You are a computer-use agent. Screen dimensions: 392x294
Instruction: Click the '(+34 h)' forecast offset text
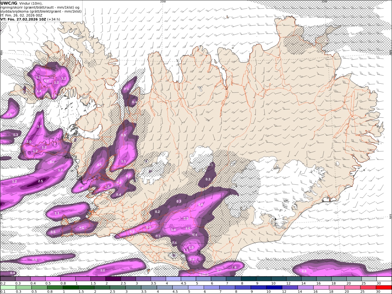coord(54,19)
